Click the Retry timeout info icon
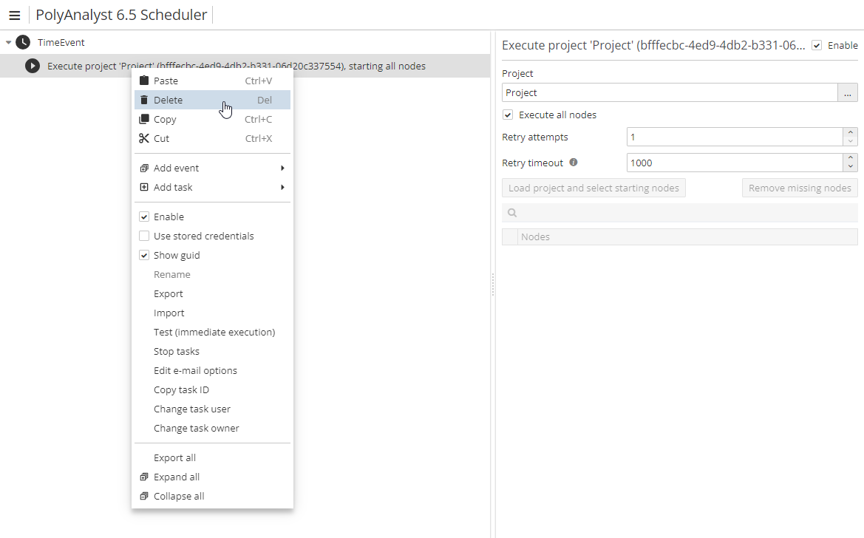Viewport: 864px width, 538px height. pos(574,163)
